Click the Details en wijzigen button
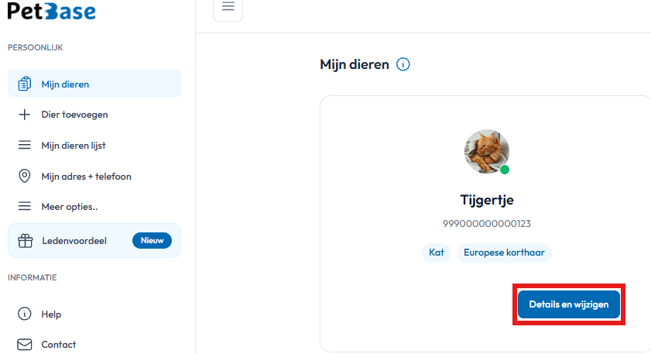Screen dimensions: 651x354 pyautogui.click(x=569, y=304)
